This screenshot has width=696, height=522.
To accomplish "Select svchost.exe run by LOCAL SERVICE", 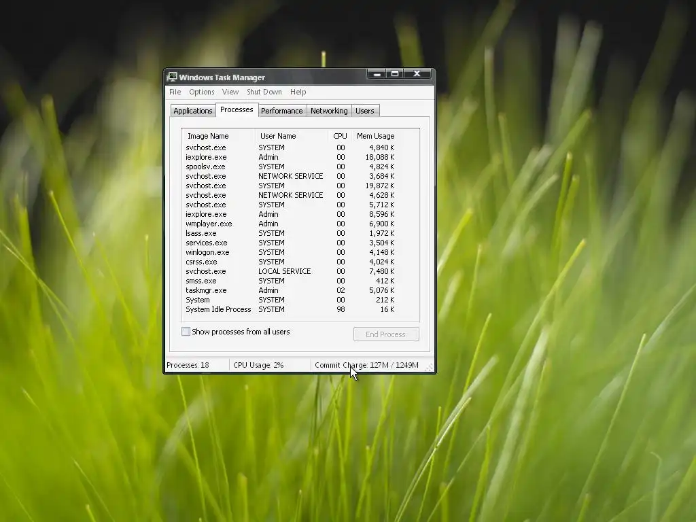I will (290, 271).
